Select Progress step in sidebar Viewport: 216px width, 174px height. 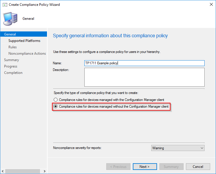[11, 66]
